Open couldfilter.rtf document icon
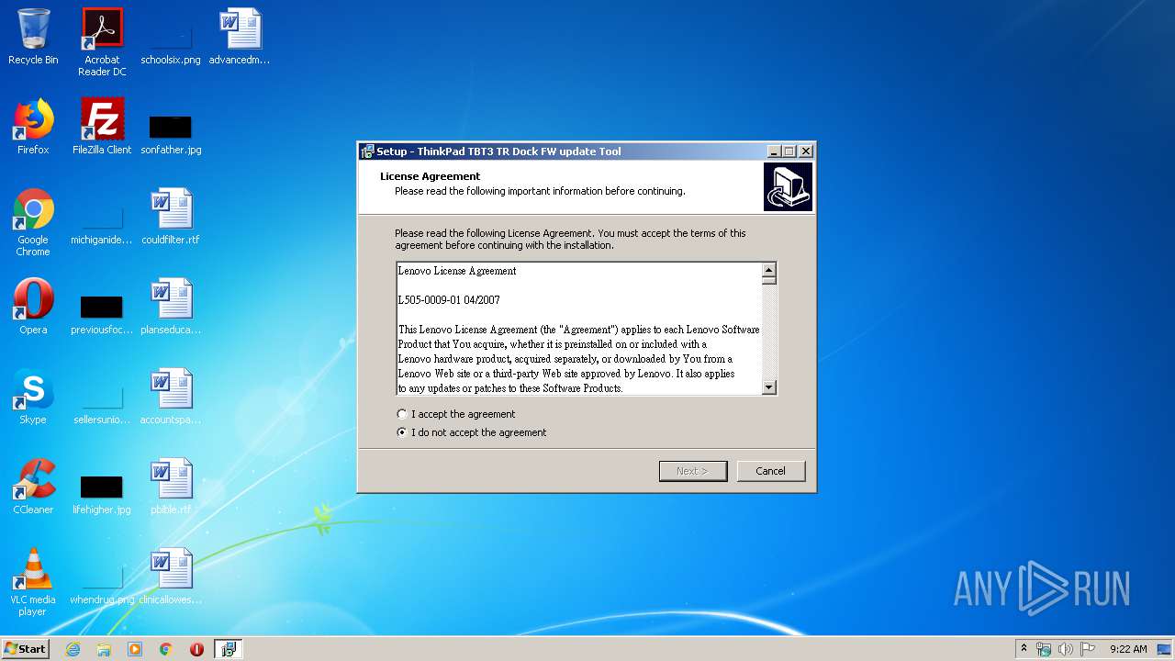 coord(171,216)
